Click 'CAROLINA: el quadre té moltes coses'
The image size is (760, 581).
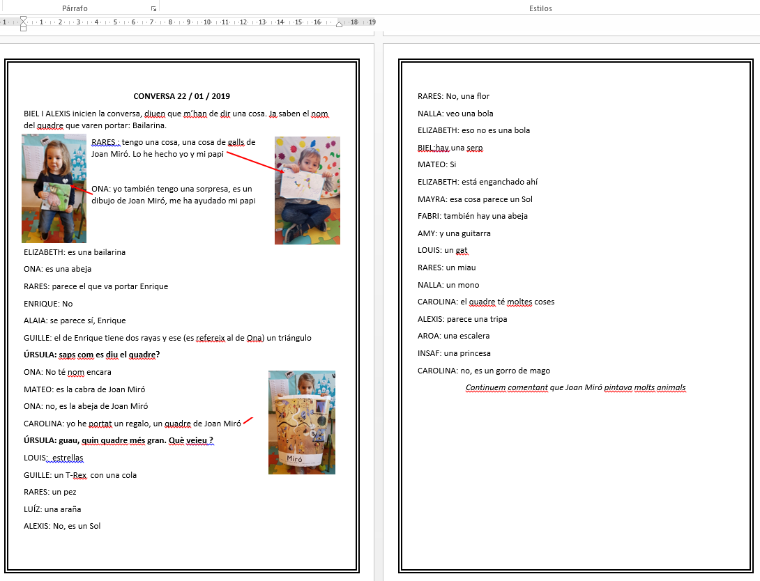[x=486, y=302]
